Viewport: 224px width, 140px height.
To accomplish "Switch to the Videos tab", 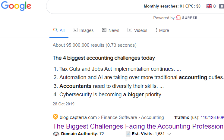I will coord(137,30).
